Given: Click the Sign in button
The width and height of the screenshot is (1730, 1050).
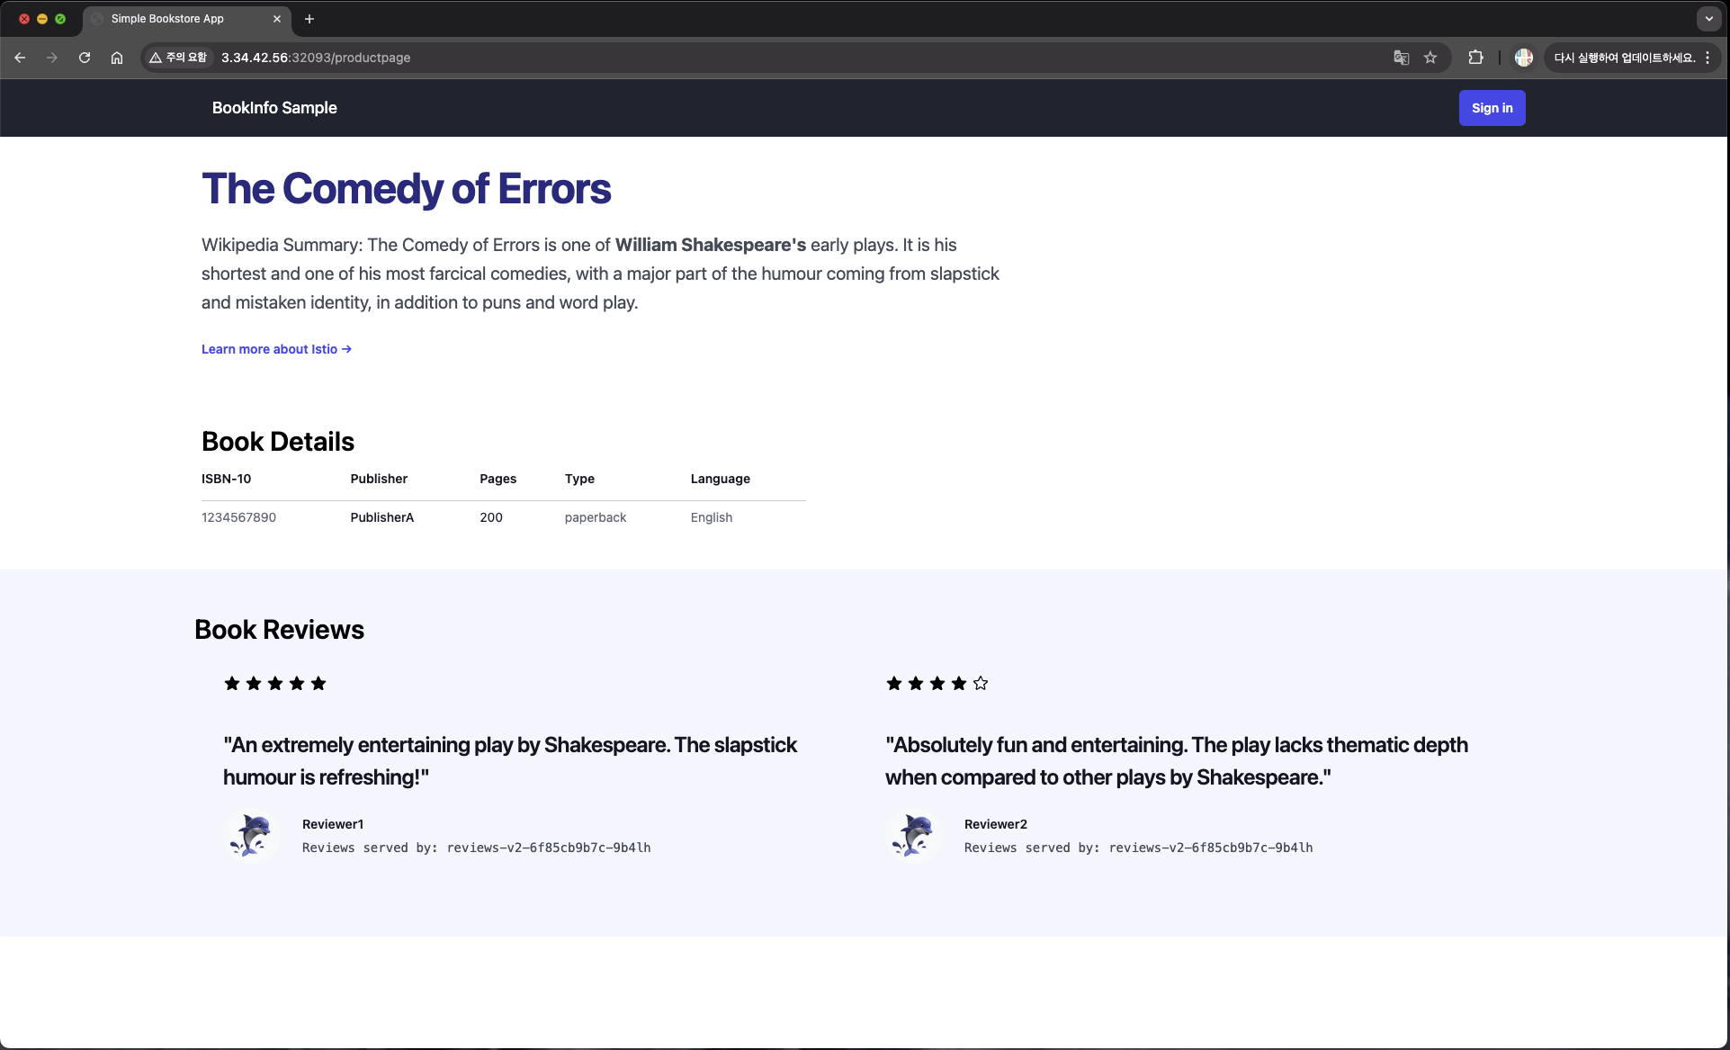Looking at the screenshot, I should pyautogui.click(x=1492, y=108).
